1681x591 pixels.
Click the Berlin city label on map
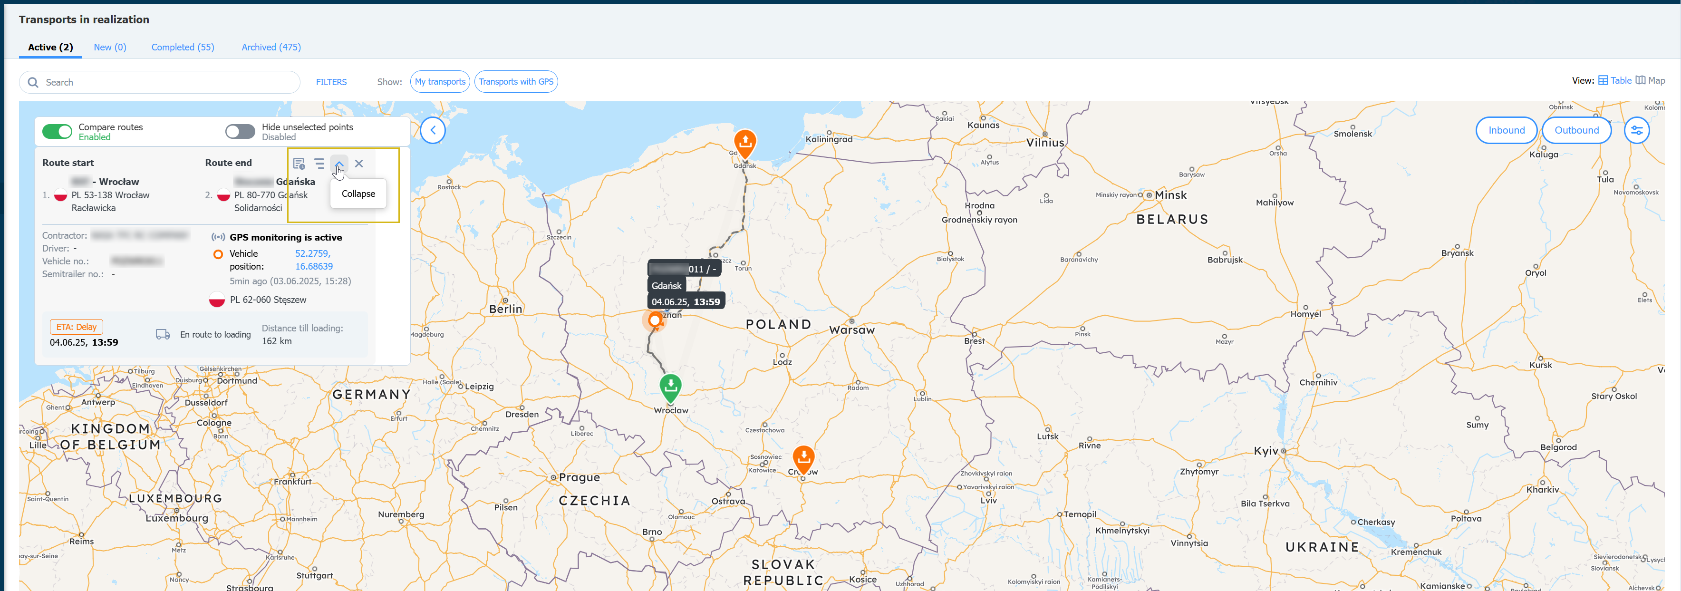506,309
